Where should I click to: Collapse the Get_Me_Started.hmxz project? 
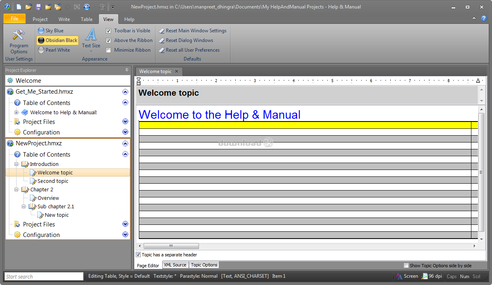(x=125, y=92)
